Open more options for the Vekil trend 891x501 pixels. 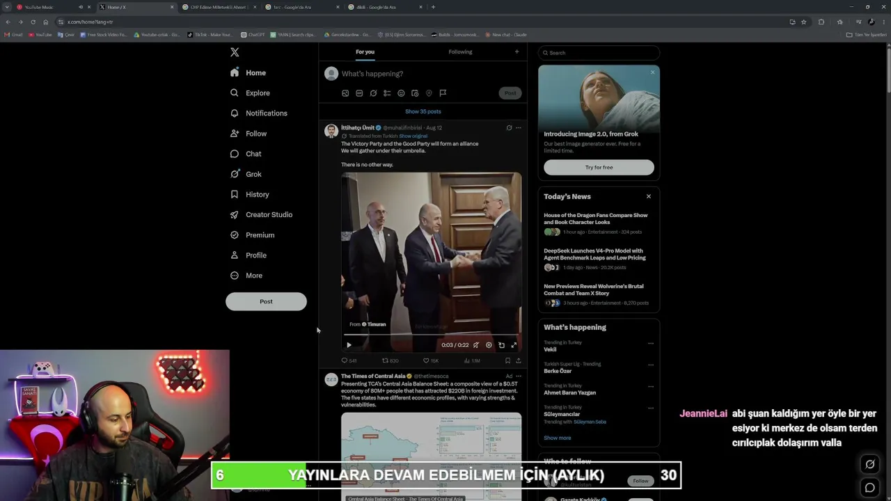[651, 343]
